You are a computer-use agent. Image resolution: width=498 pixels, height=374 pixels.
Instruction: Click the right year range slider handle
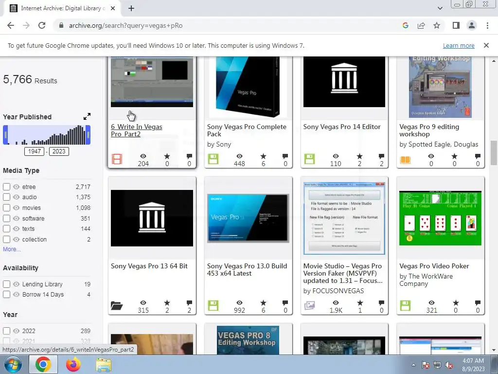(x=89, y=135)
